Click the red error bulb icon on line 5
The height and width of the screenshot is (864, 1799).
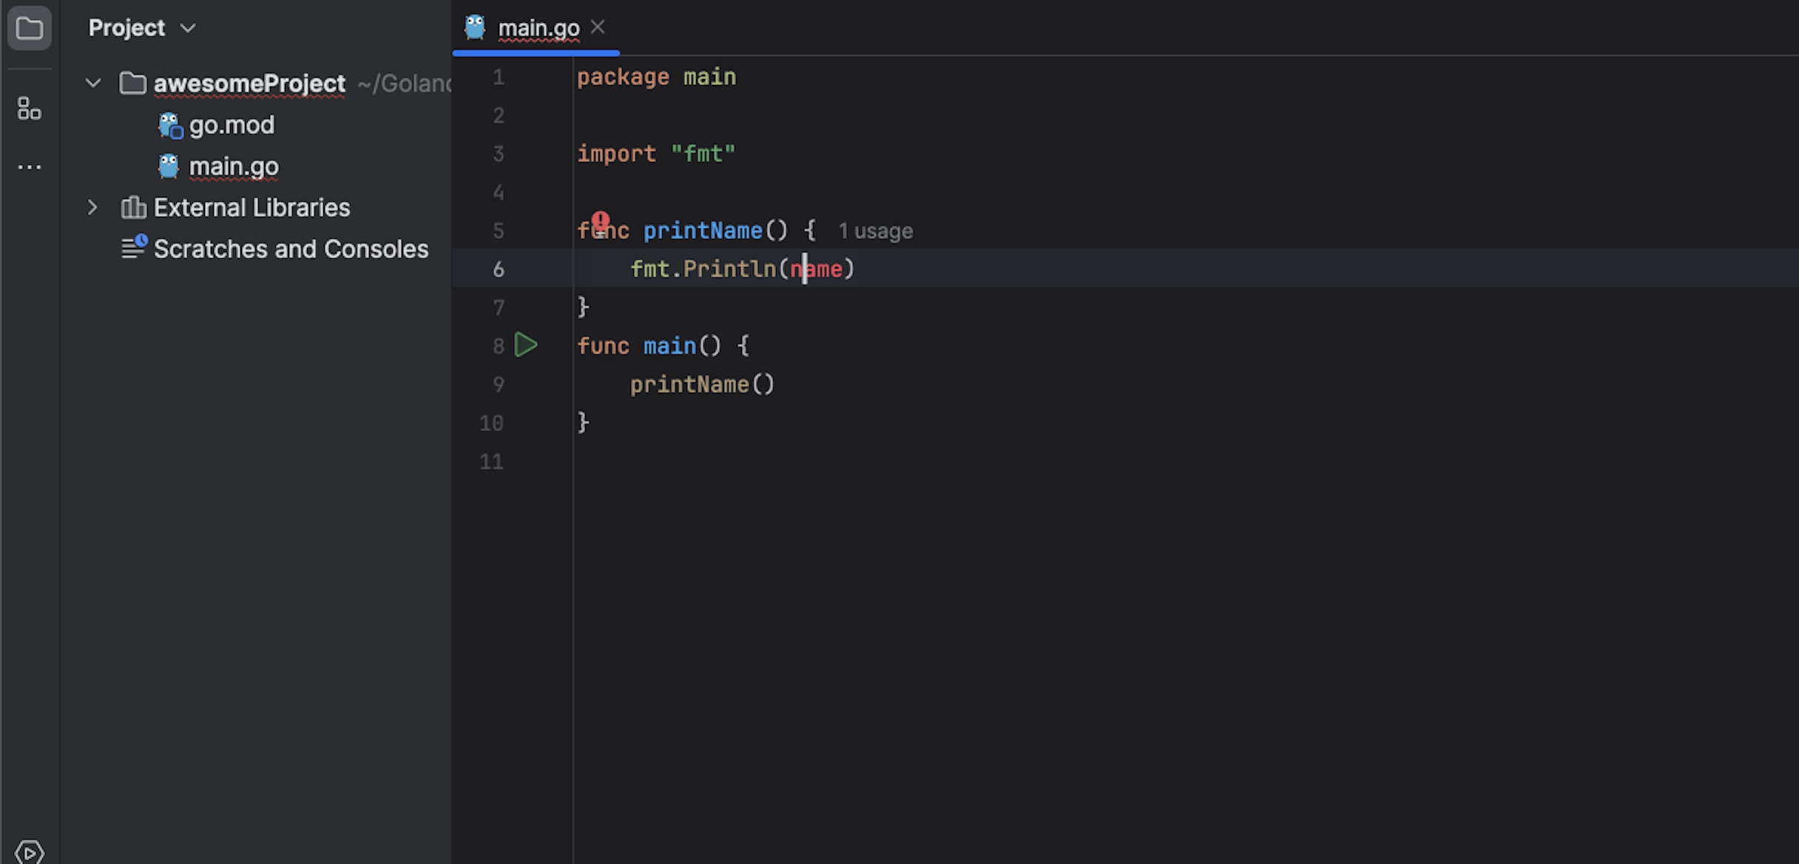coord(600,220)
